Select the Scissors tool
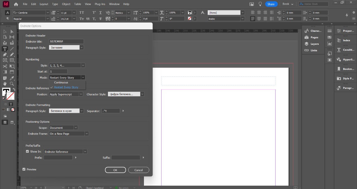 [x=5, y=66]
